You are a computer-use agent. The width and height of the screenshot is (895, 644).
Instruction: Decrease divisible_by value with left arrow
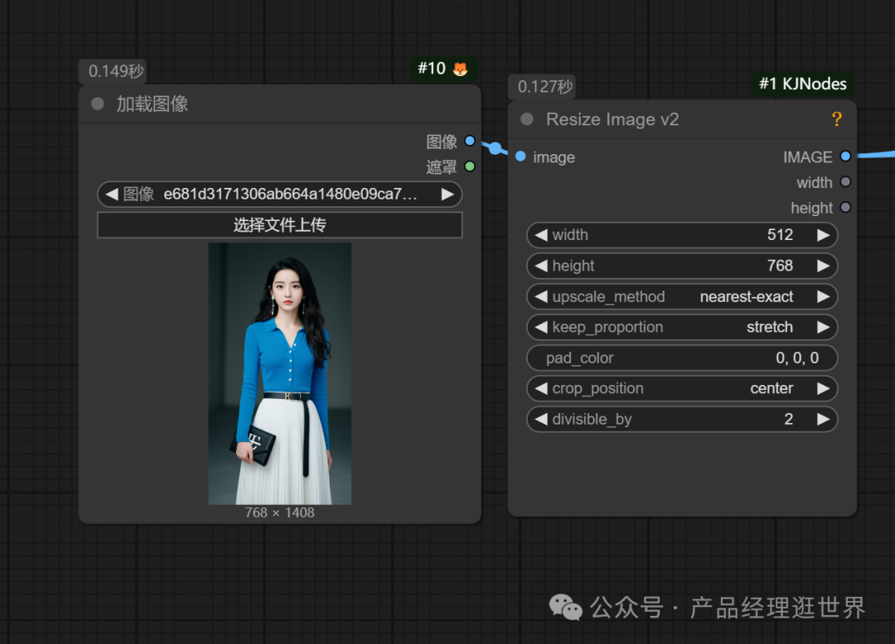541,420
